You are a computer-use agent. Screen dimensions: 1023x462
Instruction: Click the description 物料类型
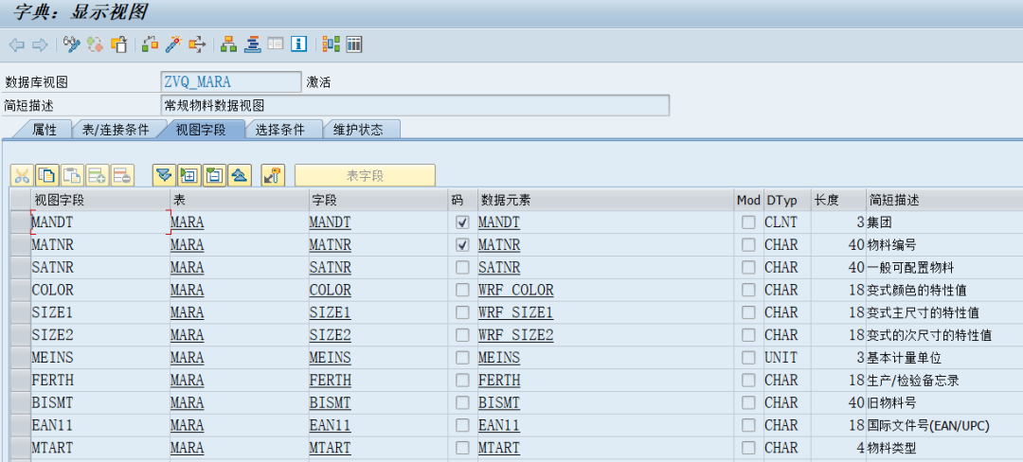[x=894, y=448]
